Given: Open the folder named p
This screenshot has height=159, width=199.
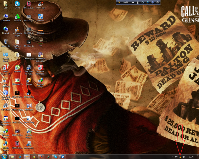Looking at the screenshot, I should pyautogui.click(x=17, y=56).
